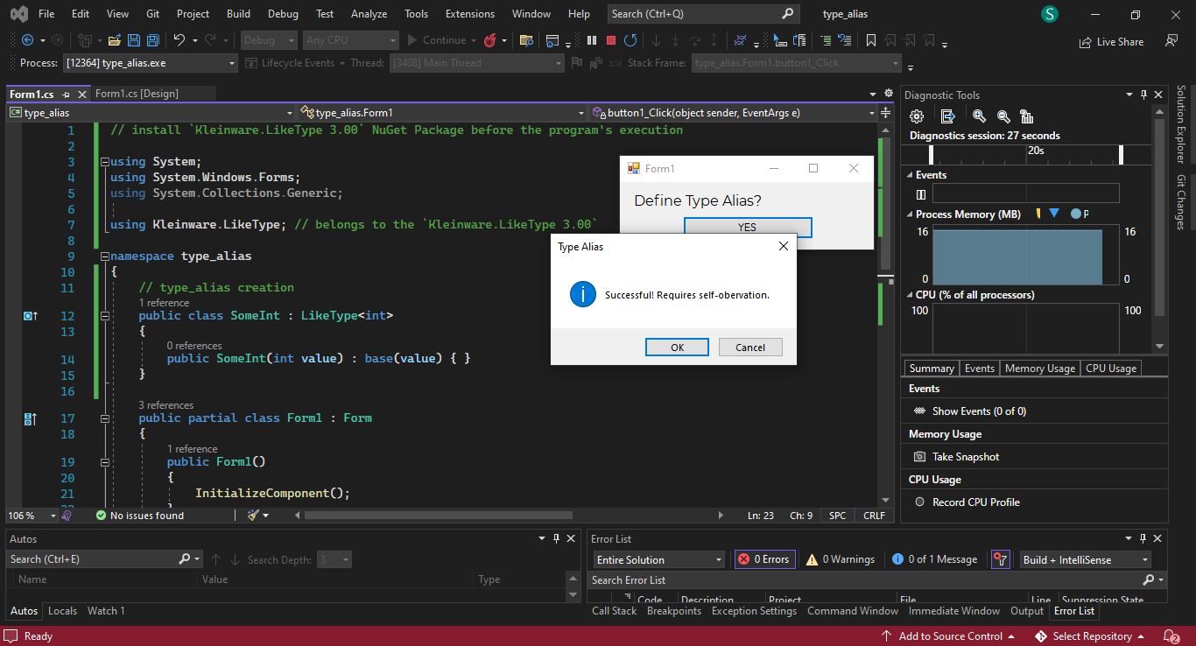This screenshot has height=646, width=1196.
Task: Switch to the Form1.cs [Design] tab
Action: pyautogui.click(x=137, y=94)
